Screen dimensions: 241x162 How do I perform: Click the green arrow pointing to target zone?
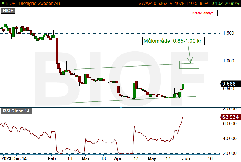pyautogui.click(x=189, y=54)
